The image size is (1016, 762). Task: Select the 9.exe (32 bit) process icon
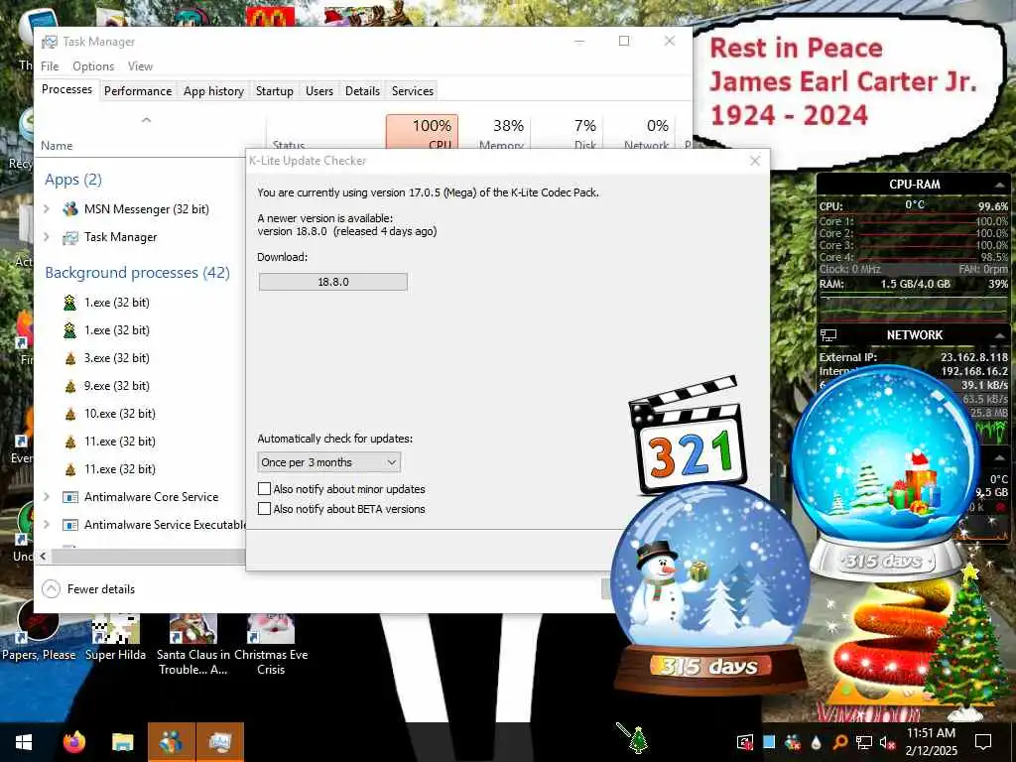click(70, 386)
